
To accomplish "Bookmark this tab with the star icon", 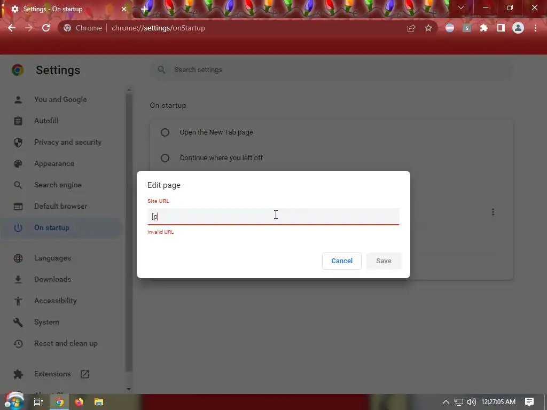I will pyautogui.click(x=428, y=28).
